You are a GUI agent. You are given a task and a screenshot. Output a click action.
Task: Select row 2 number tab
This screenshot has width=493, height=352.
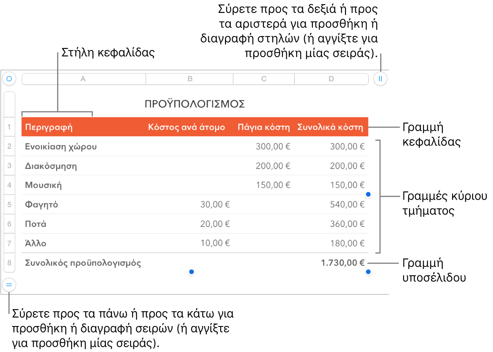pyautogui.click(x=9, y=146)
